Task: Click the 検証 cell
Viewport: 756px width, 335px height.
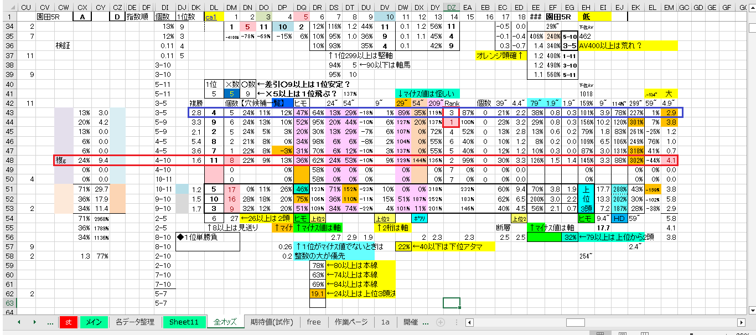Action: [64, 45]
